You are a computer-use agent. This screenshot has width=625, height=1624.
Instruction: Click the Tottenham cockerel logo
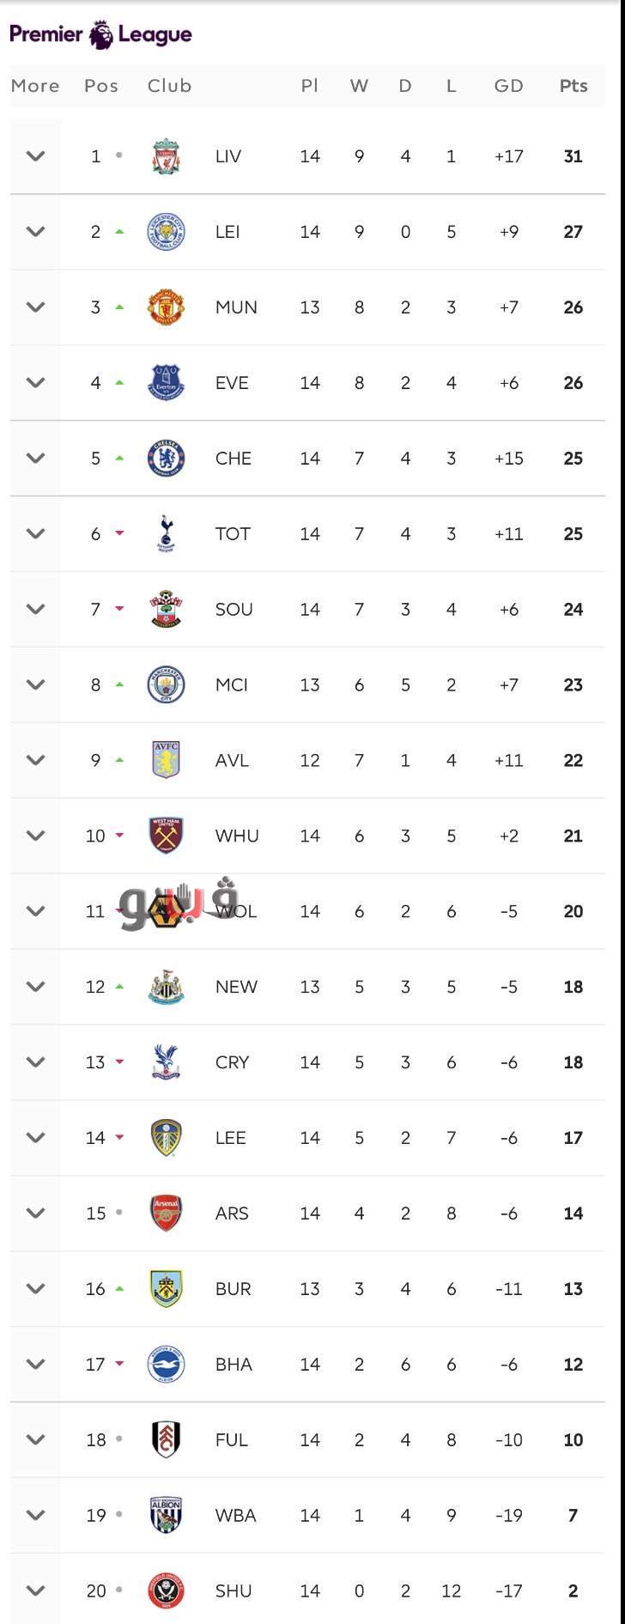click(166, 534)
